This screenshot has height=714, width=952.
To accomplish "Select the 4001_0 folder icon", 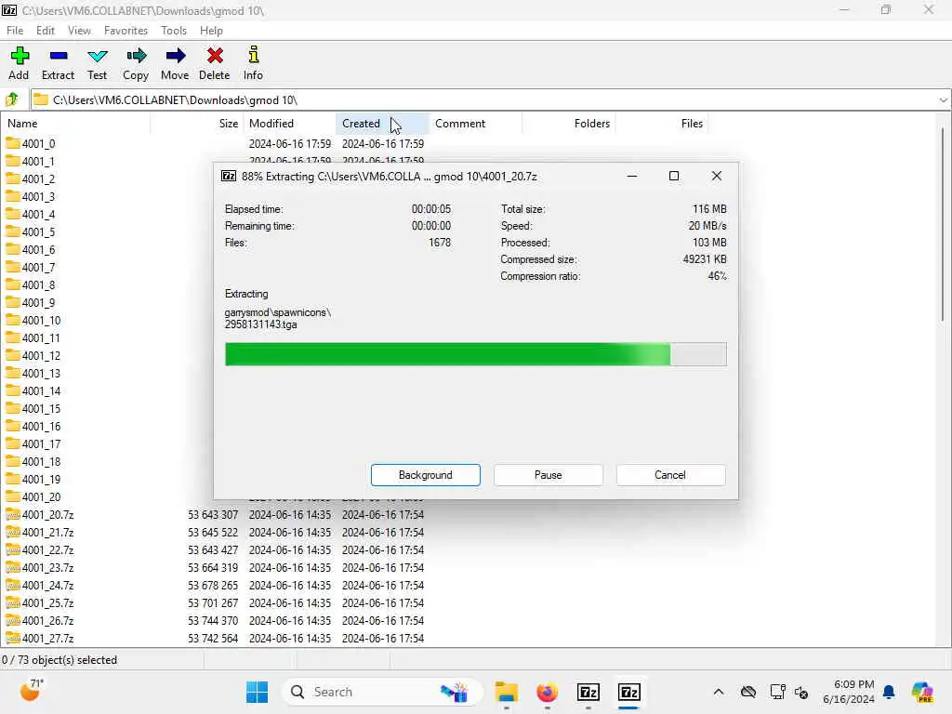I will [x=13, y=143].
